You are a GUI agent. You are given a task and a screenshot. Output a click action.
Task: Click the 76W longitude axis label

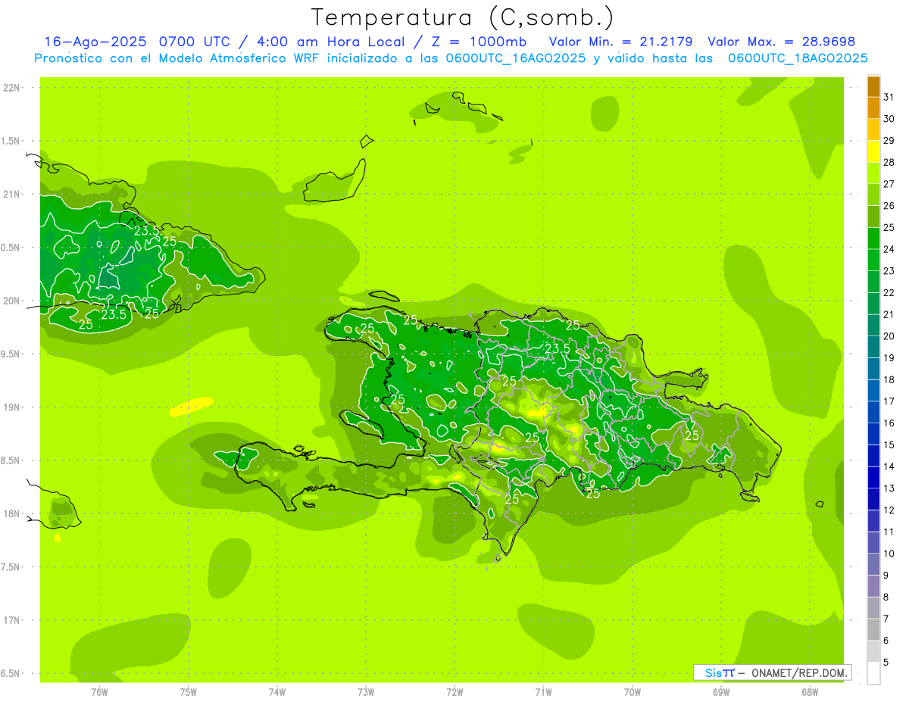point(100,693)
